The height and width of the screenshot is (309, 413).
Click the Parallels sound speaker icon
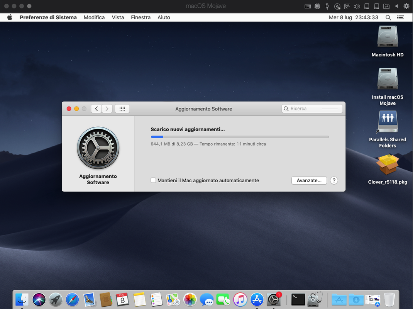[x=357, y=6]
